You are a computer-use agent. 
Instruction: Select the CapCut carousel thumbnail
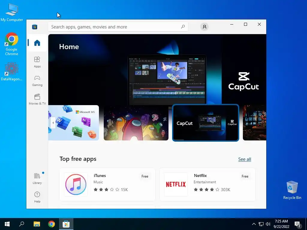(206, 123)
